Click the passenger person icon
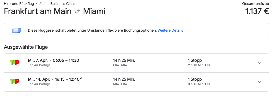 click(x=41, y=4)
